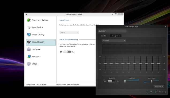Image resolution: width=170 pixels, height=98 pixels.
Task: Switch to the Speaker tab
Action: coord(104,36)
